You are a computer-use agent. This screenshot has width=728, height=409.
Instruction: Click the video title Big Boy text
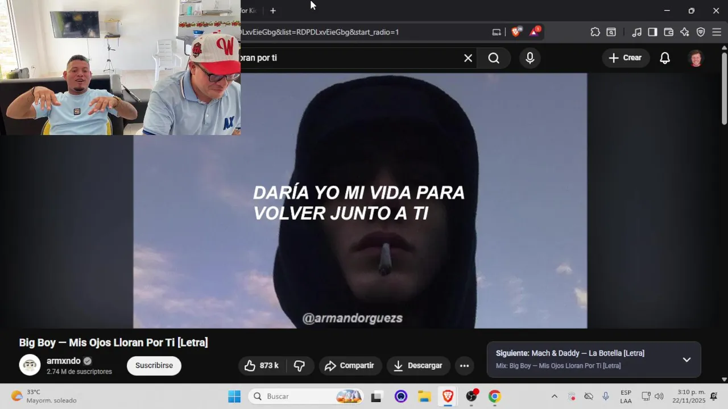[114, 343]
